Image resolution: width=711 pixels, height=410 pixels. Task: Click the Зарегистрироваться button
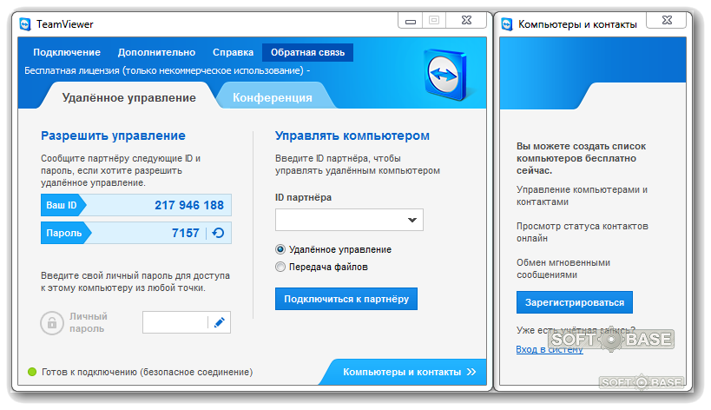[x=575, y=302]
